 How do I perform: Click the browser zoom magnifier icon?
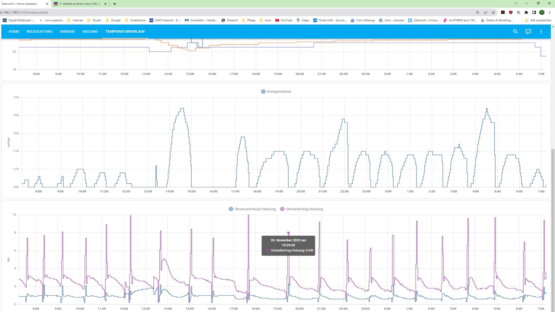478,12
